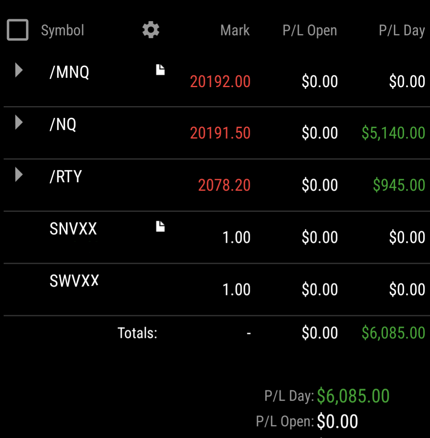
Task: Select the /NQ symbol
Action: point(63,124)
